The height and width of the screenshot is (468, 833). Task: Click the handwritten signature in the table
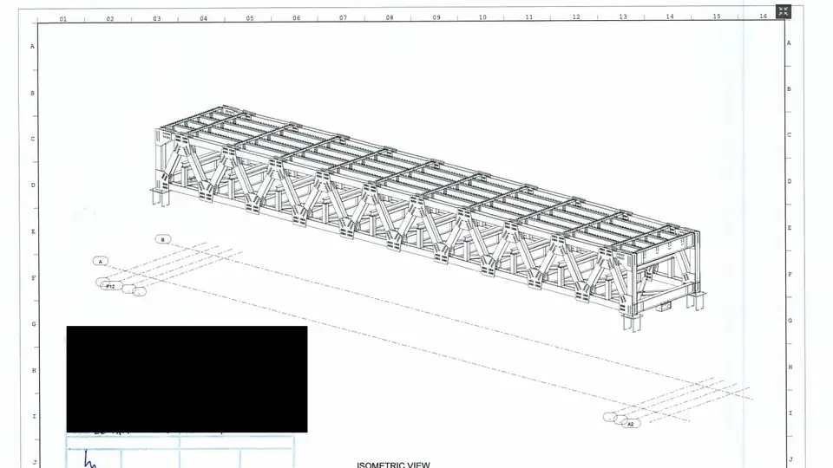[x=89, y=459]
